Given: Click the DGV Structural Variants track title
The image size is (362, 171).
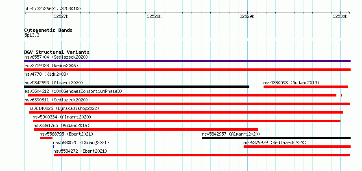Looking at the screenshot, I should (57, 52).
